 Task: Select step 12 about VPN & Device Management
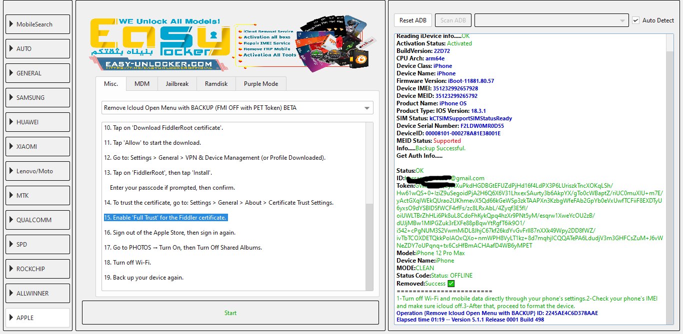[215, 158]
